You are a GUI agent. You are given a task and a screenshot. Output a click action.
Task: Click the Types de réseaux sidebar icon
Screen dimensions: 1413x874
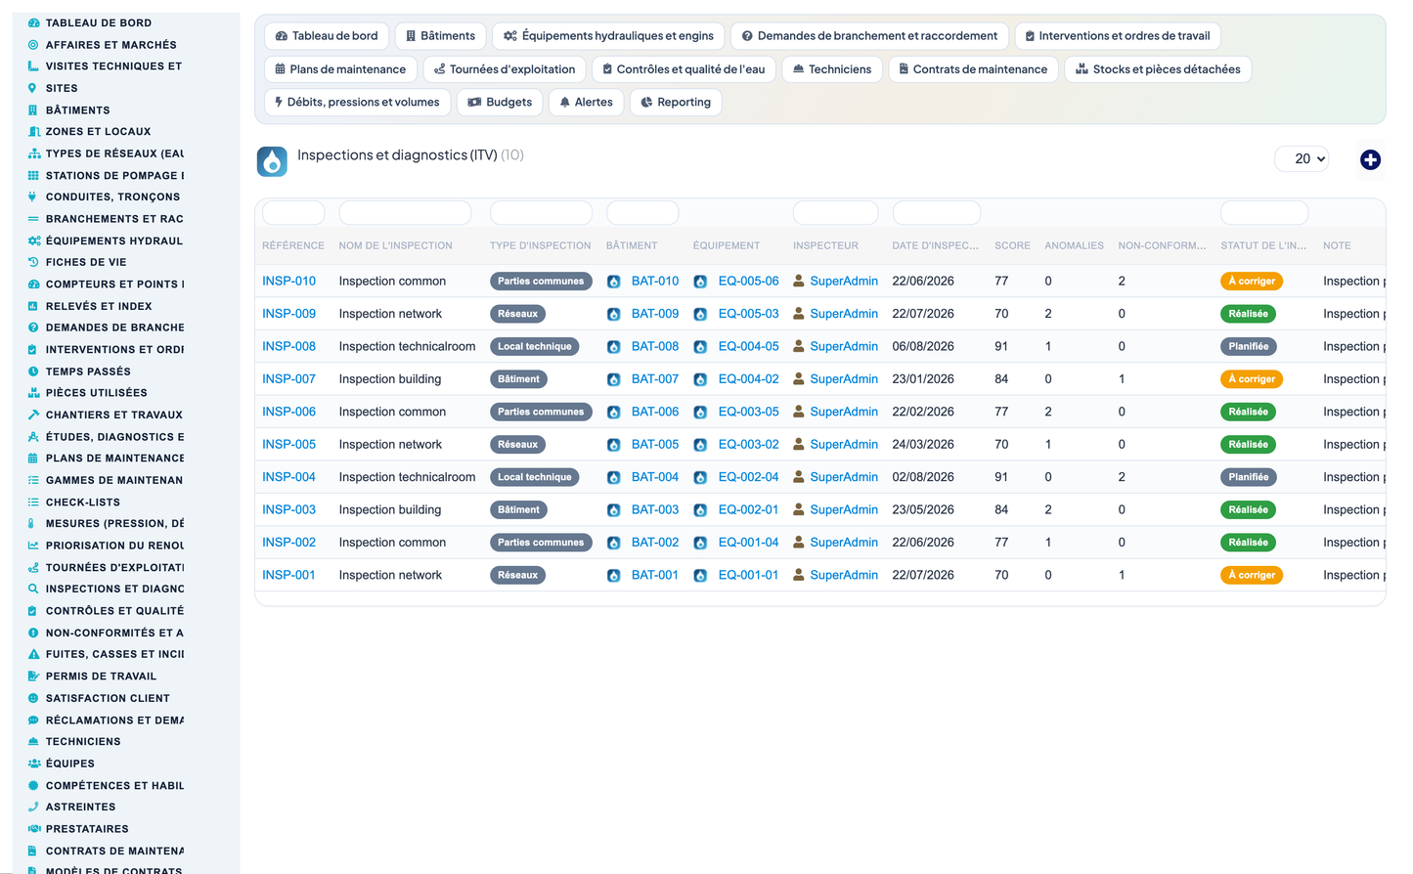coord(33,153)
